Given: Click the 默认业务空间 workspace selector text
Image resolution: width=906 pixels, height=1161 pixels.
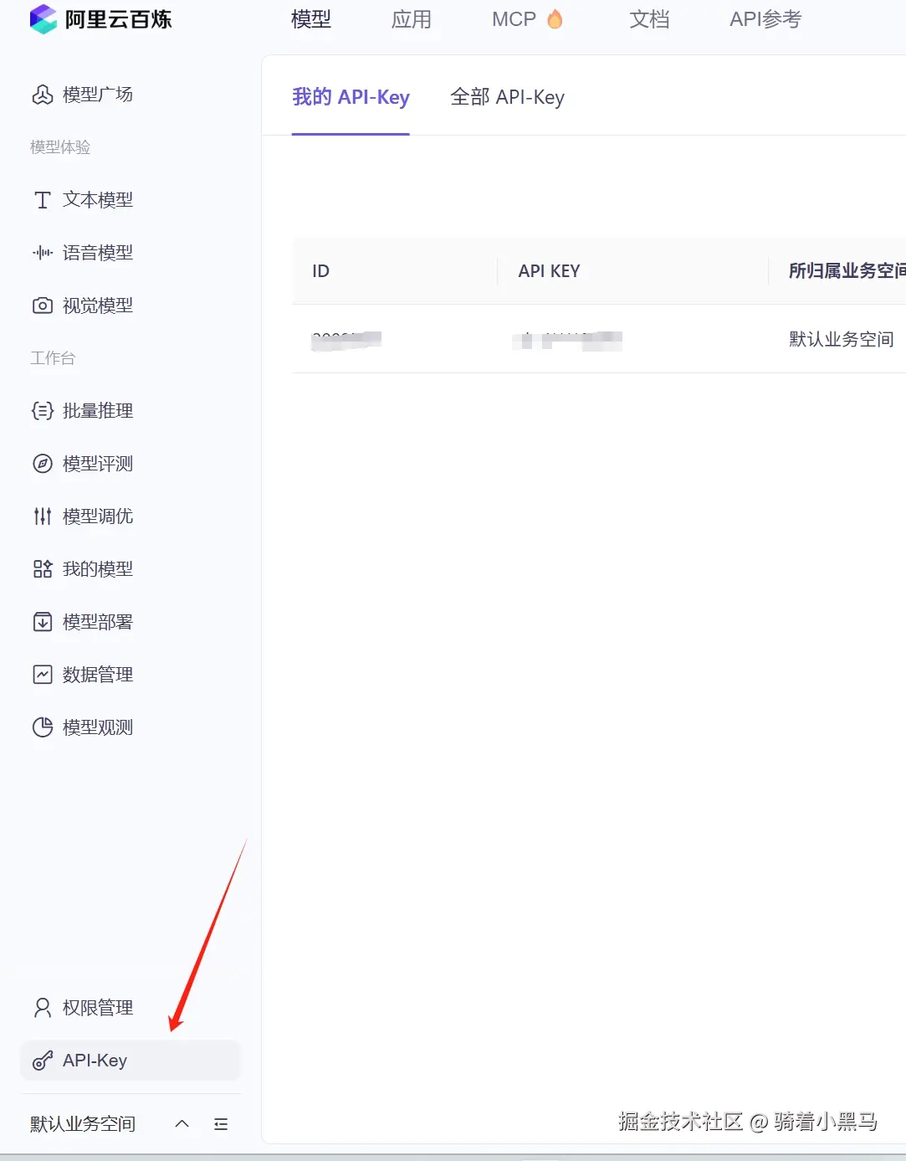Looking at the screenshot, I should (83, 1124).
